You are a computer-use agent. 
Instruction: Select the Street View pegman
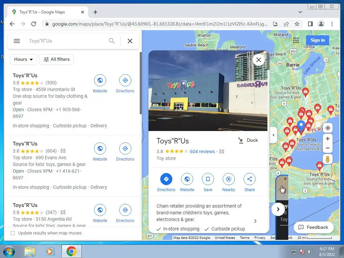coord(328,159)
